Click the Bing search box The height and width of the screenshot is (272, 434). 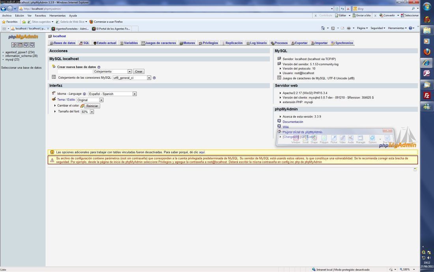[383, 9]
